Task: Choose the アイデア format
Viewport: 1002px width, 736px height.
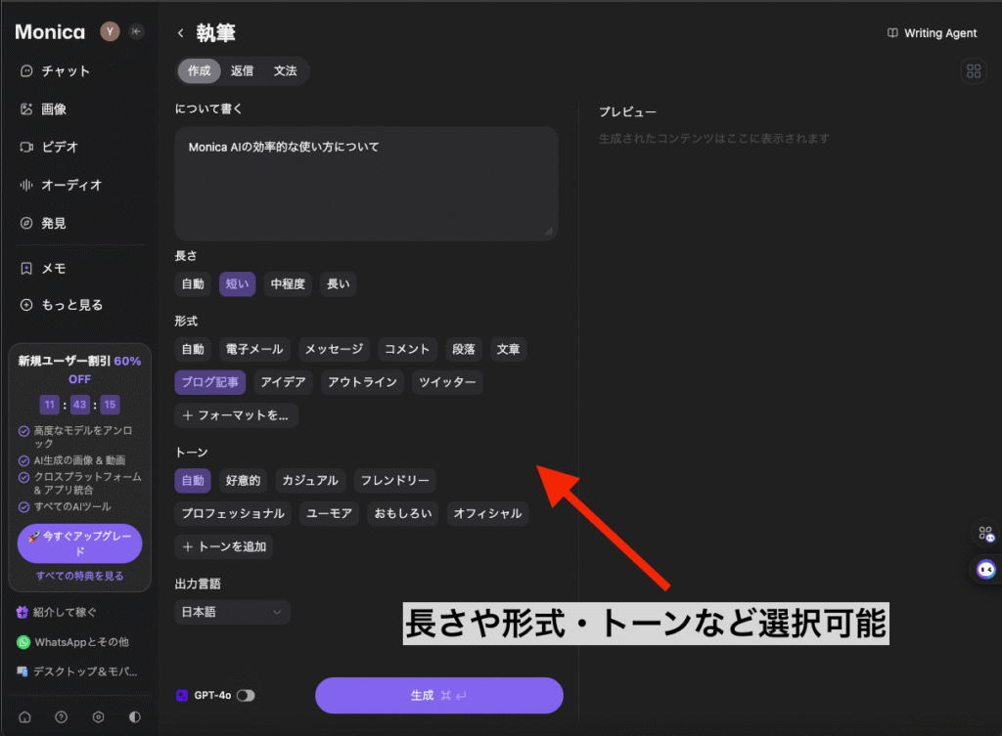Action: point(283,382)
